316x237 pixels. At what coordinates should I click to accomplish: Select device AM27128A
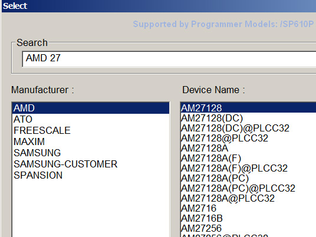pos(248,148)
